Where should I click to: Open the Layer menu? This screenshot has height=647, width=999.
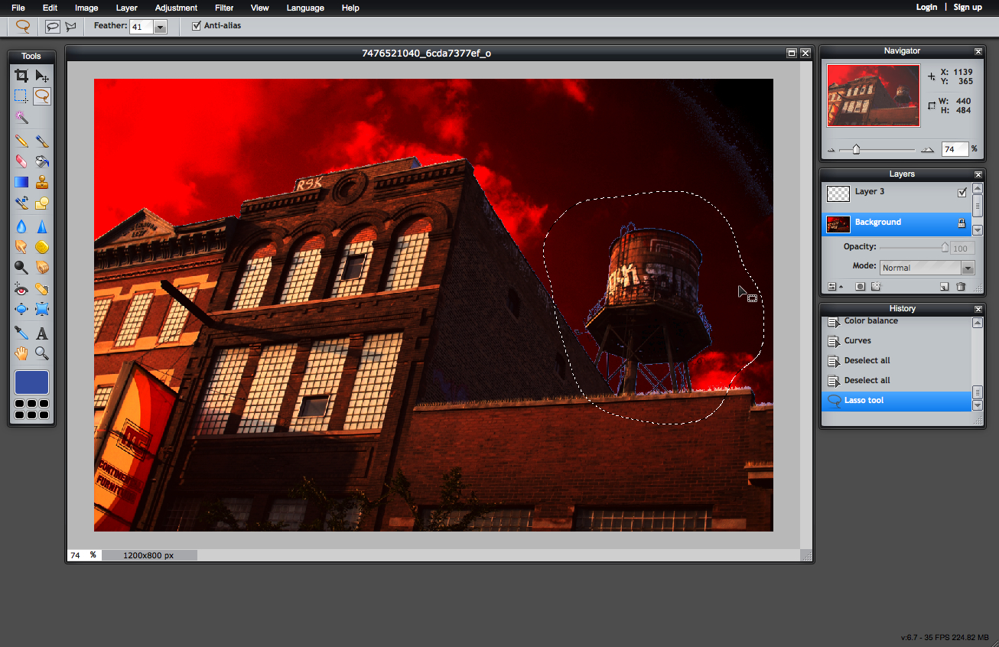[x=126, y=8]
